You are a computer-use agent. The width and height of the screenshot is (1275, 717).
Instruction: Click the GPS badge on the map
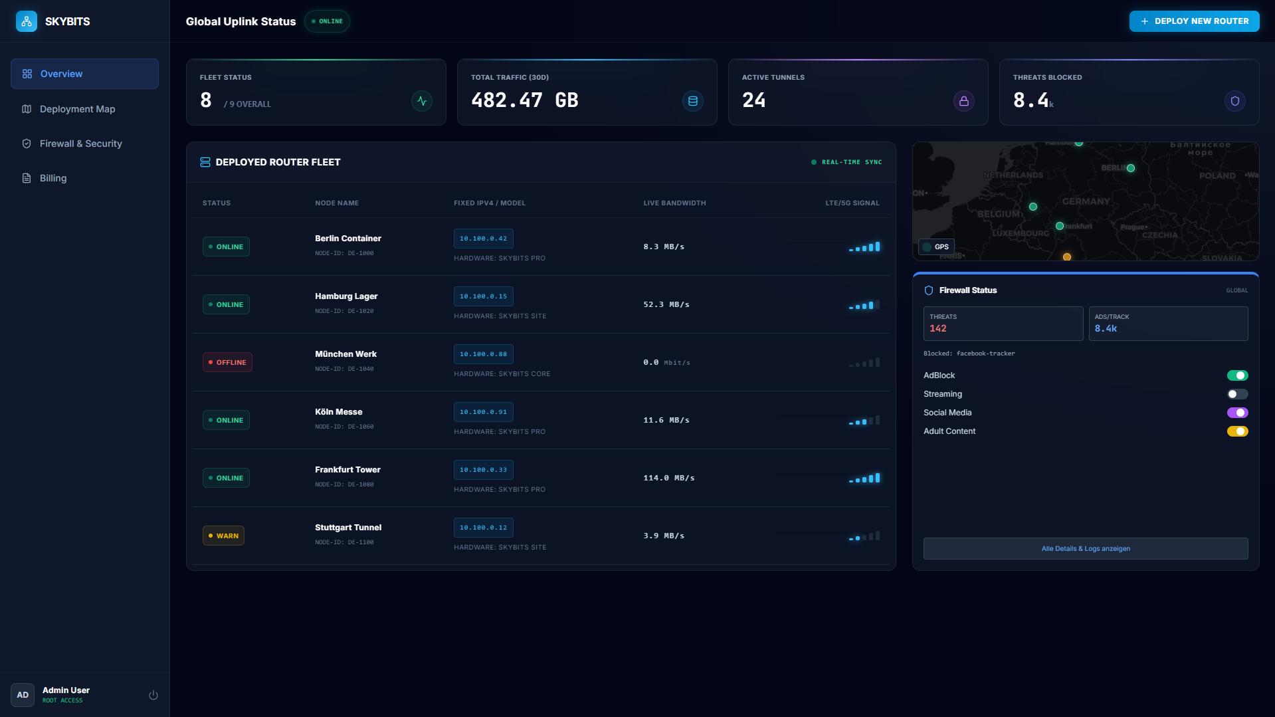tap(936, 247)
